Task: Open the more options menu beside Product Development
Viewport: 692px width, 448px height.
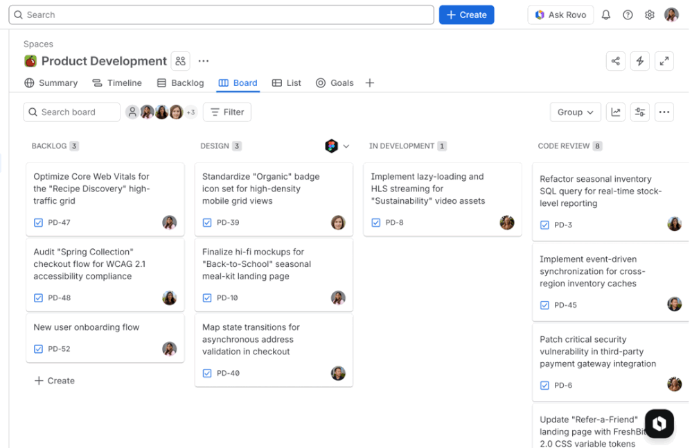Action: (203, 61)
